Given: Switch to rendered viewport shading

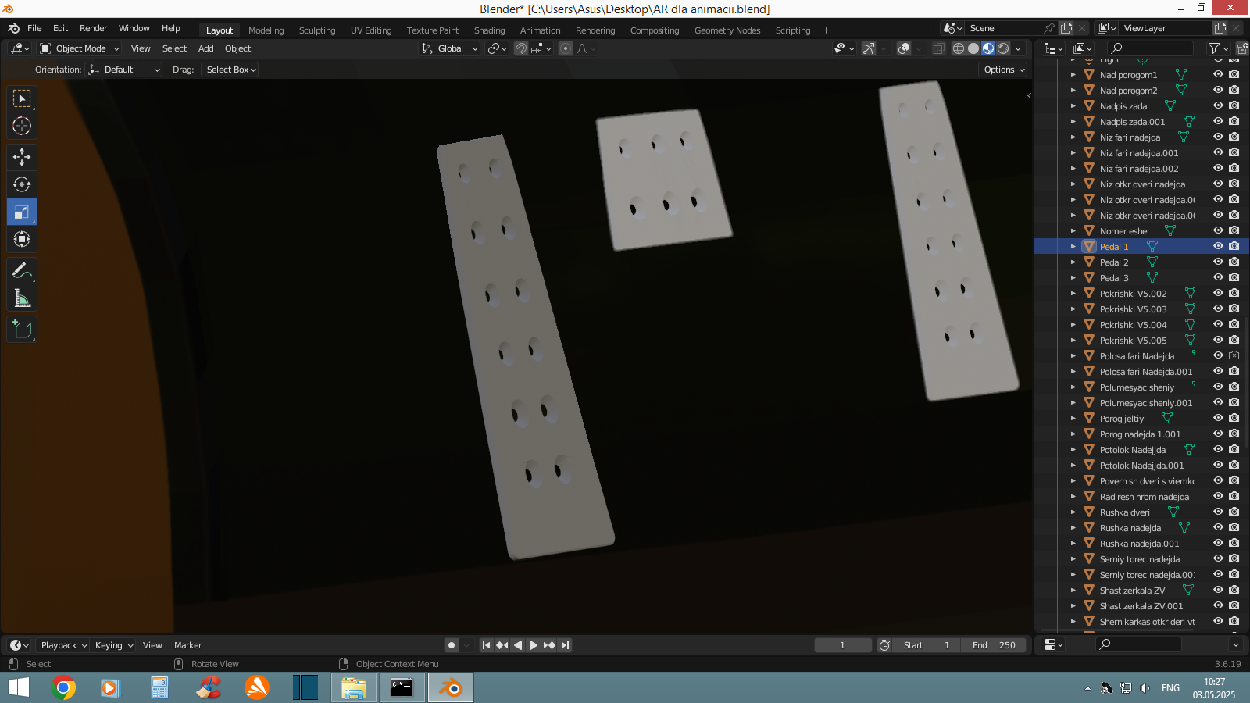Looking at the screenshot, I should tap(1003, 48).
